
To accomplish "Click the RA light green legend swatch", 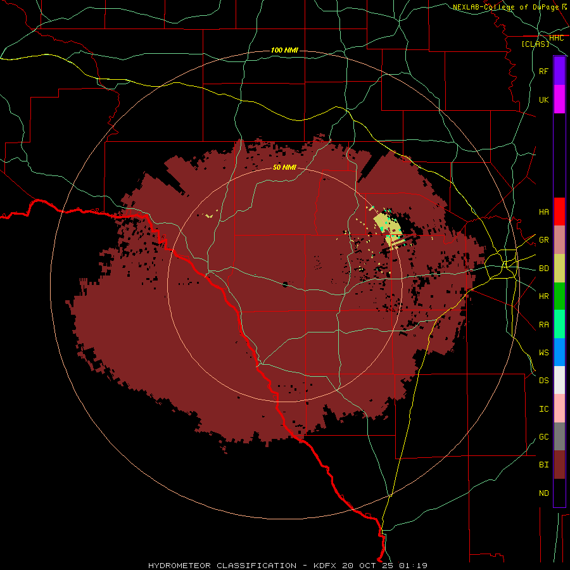I will 559,324.
